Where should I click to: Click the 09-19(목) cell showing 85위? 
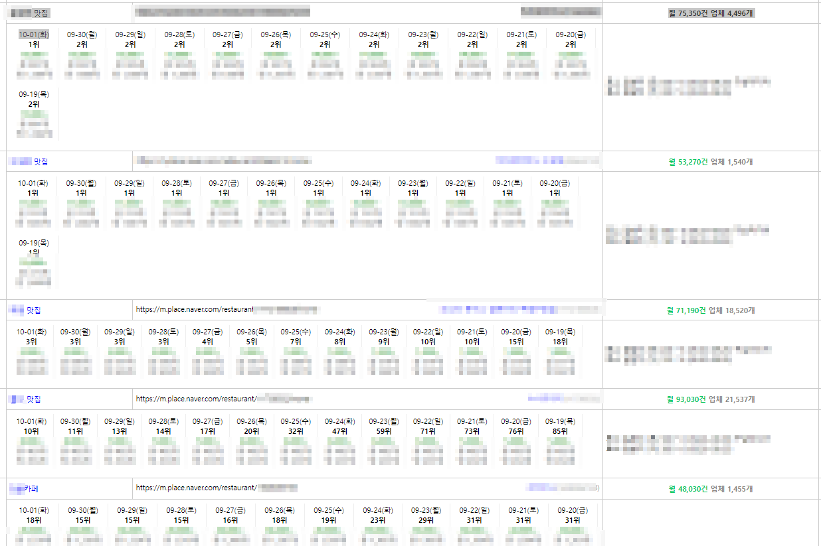tap(560, 427)
